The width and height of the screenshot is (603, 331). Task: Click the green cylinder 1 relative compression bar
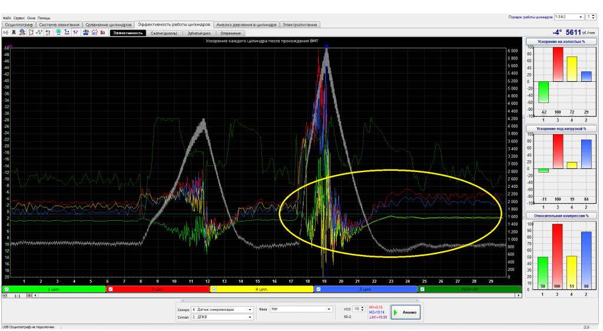point(543,273)
